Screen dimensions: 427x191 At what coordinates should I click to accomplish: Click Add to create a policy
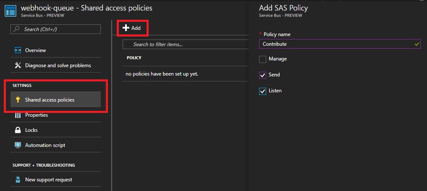click(x=133, y=28)
